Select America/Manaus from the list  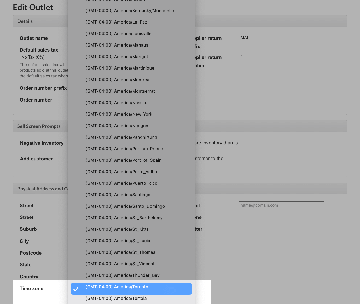(x=117, y=45)
